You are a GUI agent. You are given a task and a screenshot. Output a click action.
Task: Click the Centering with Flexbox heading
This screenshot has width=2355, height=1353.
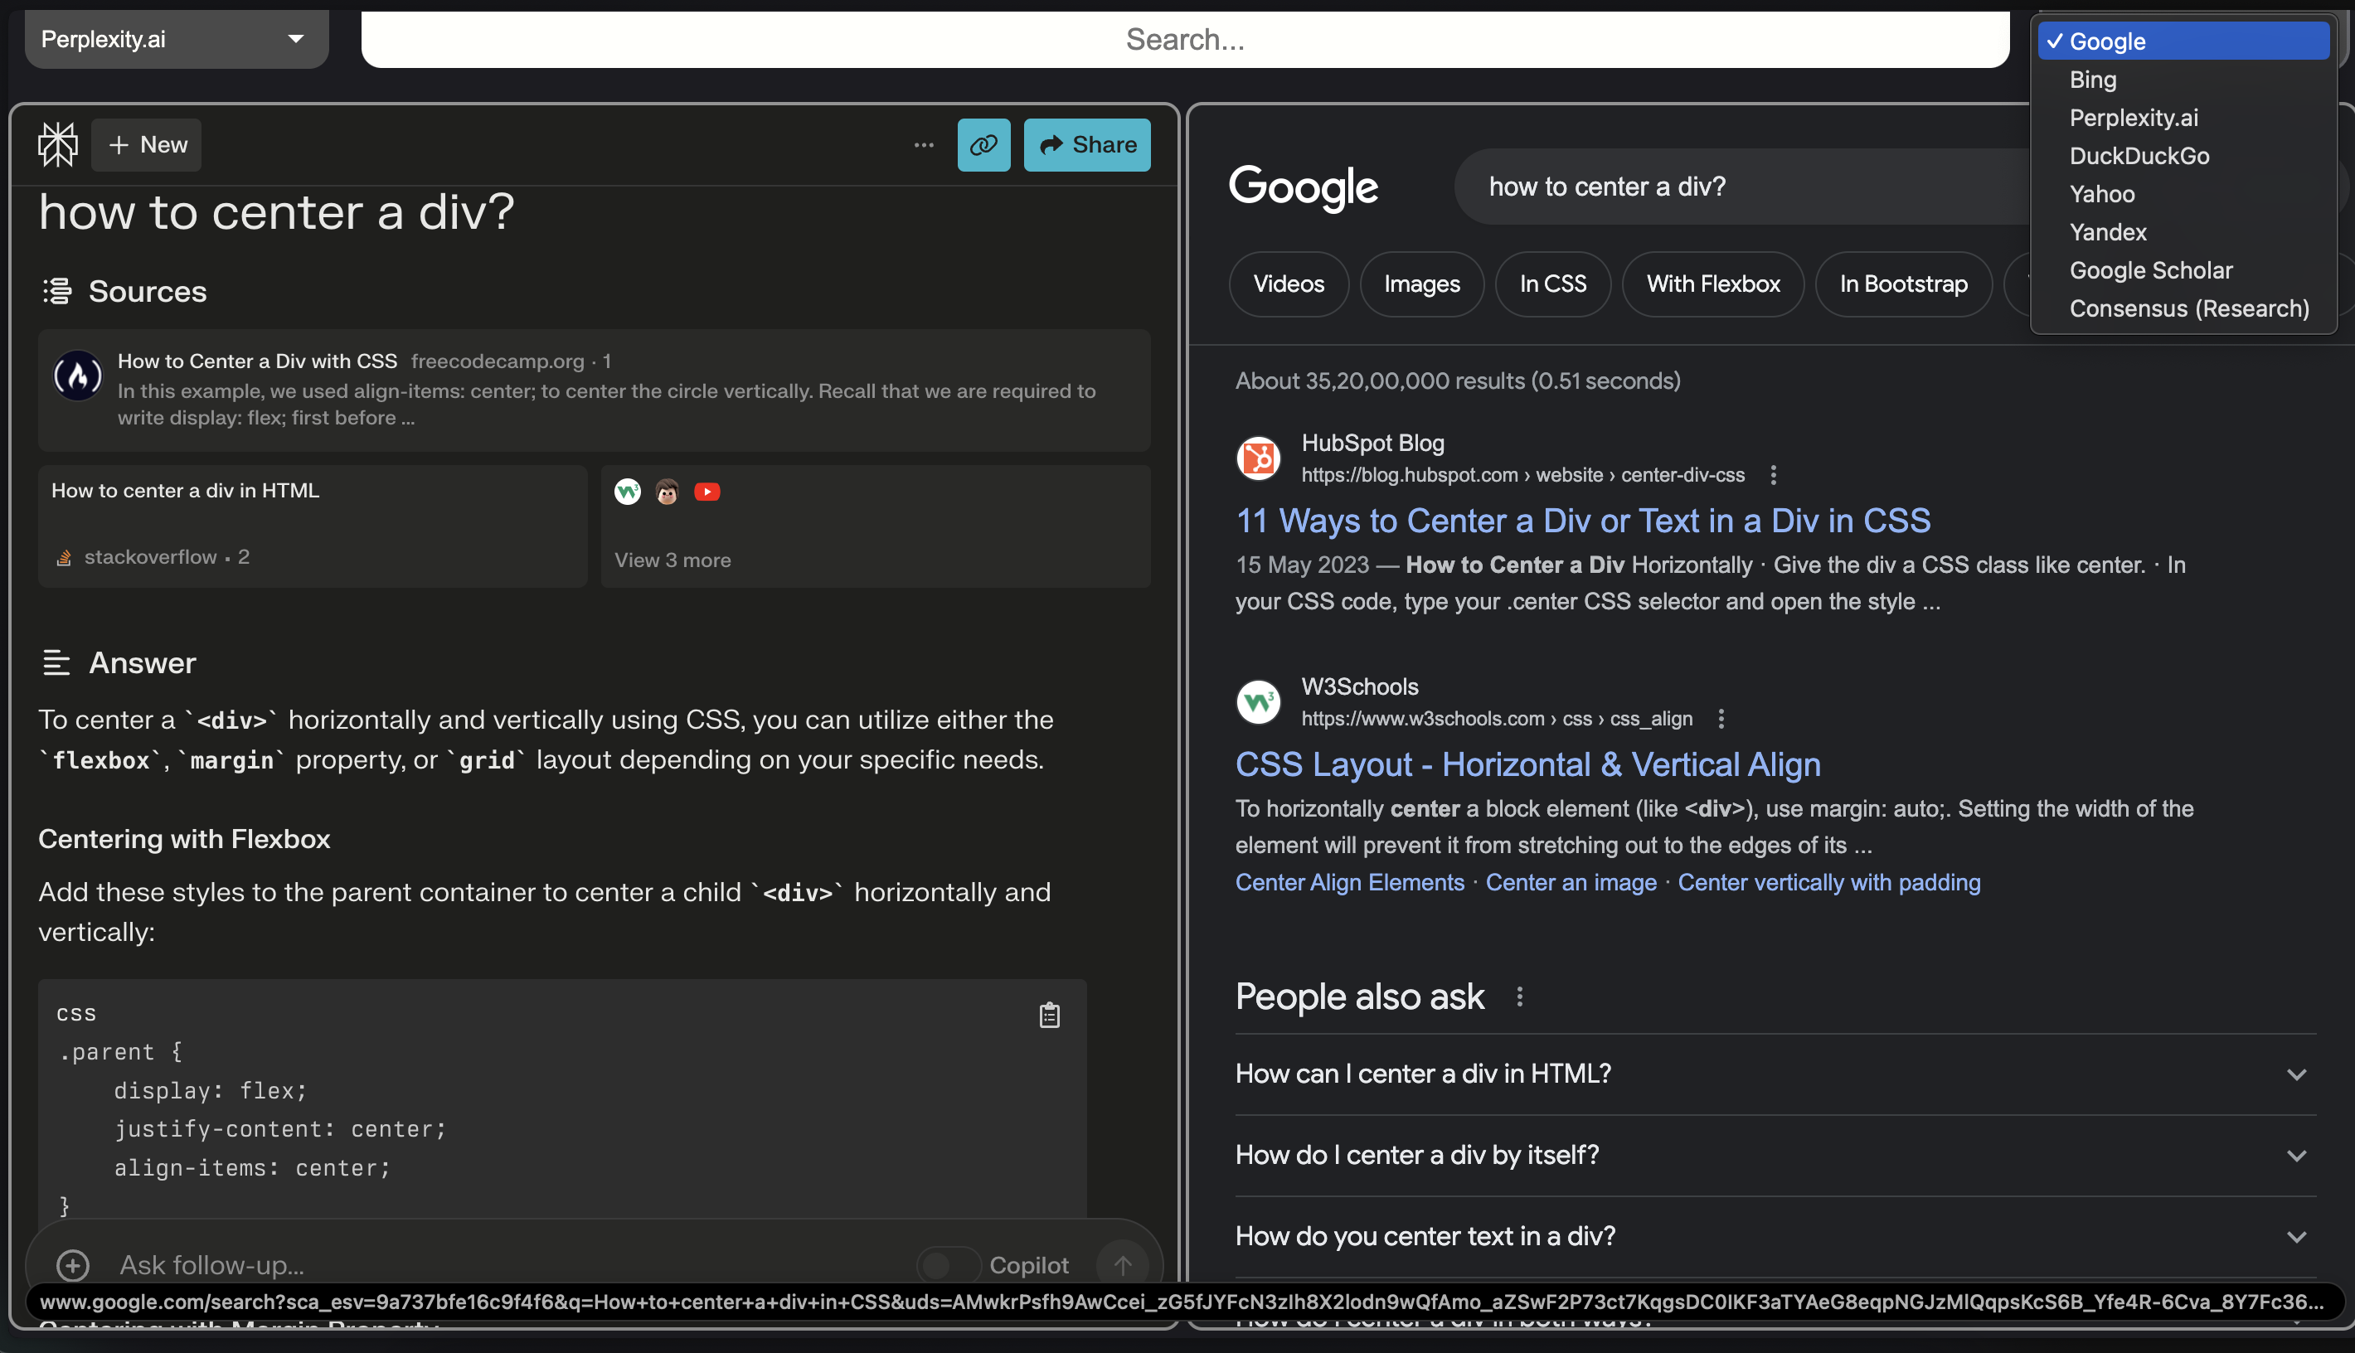(184, 839)
